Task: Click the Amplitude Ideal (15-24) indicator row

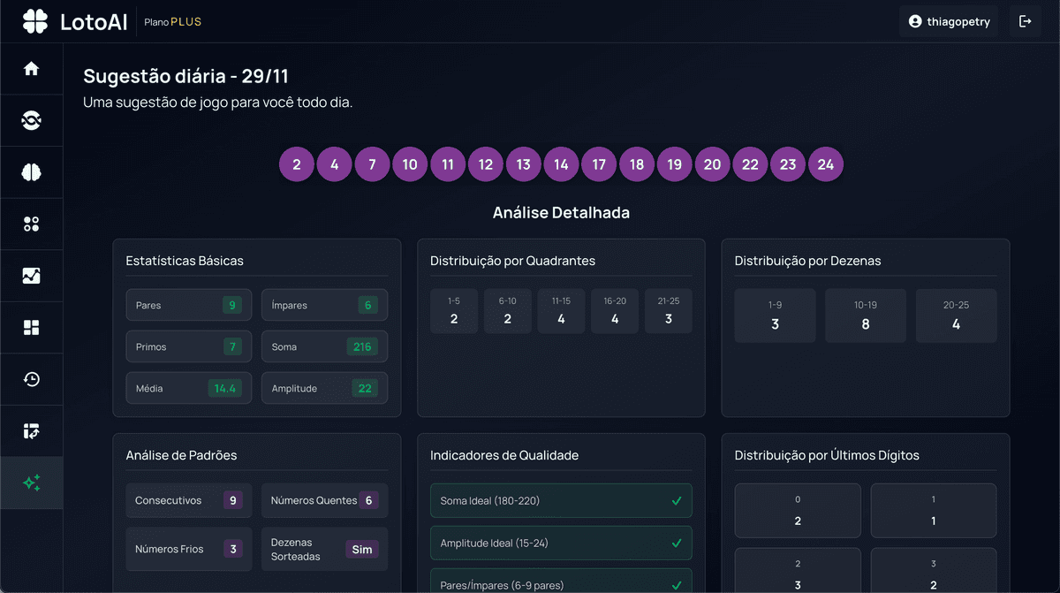Action: pyautogui.click(x=561, y=543)
